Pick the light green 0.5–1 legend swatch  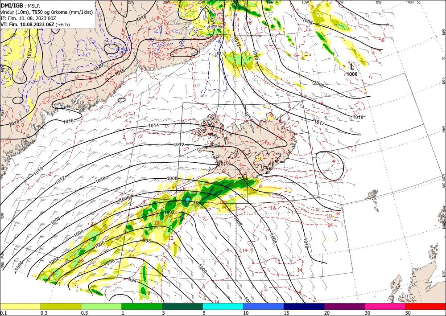101,306
